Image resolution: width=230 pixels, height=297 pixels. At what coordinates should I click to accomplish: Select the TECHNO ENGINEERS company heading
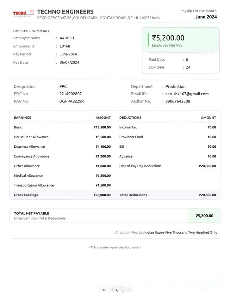pos(65,12)
